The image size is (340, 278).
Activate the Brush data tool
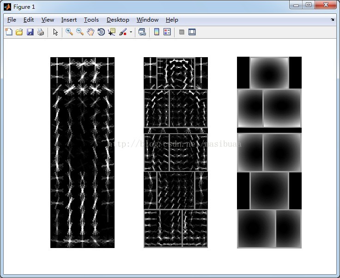pos(123,32)
